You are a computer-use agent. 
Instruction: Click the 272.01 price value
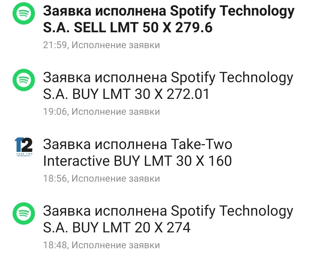pyautogui.click(x=188, y=94)
